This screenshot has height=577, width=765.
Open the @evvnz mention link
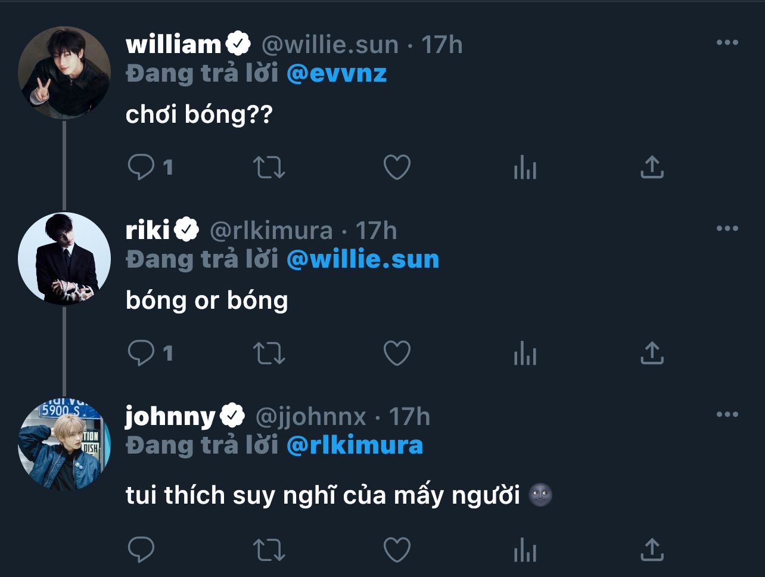coord(337,73)
